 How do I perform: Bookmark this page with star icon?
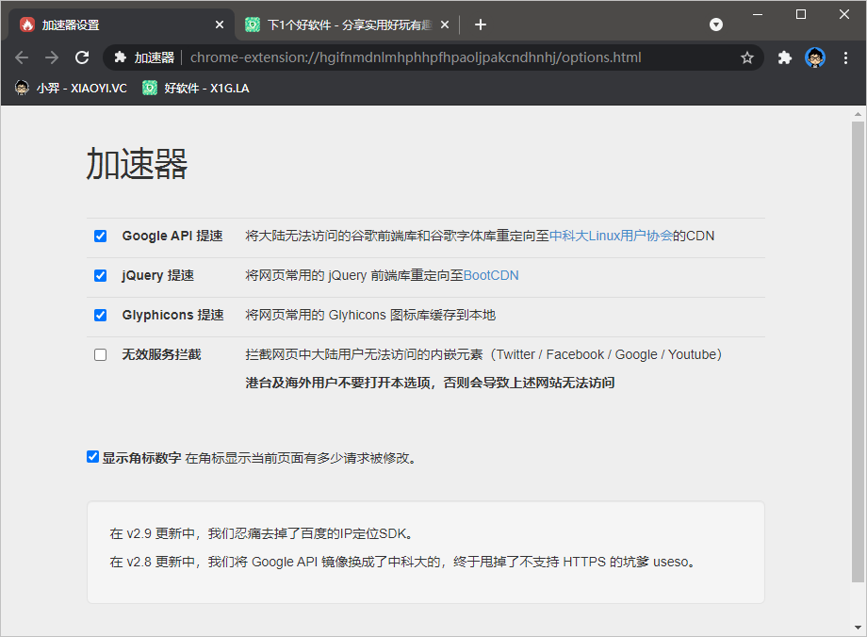[747, 57]
